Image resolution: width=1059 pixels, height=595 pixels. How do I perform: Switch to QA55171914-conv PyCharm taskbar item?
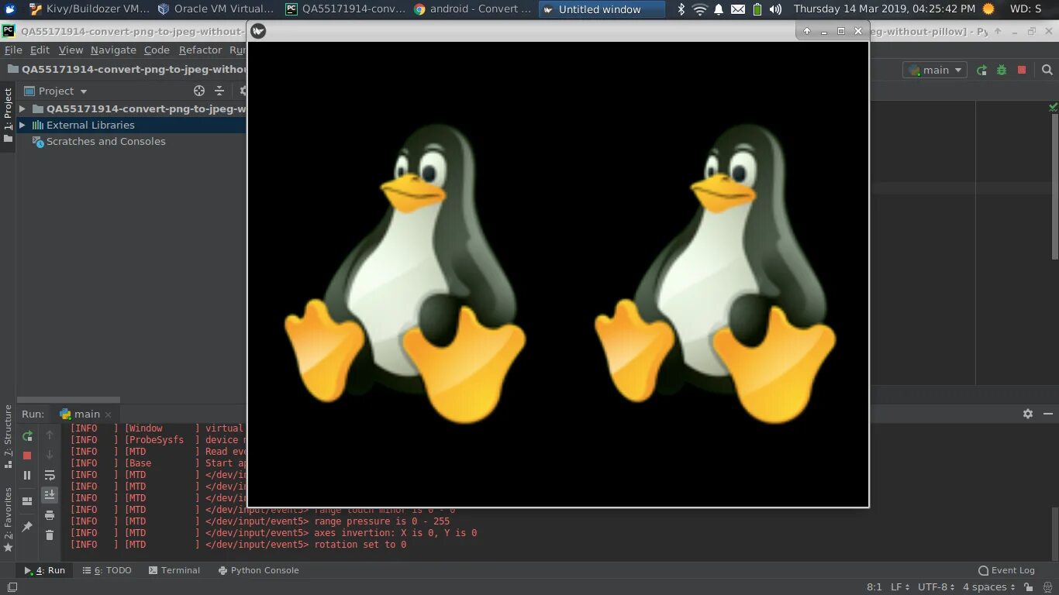[344, 9]
